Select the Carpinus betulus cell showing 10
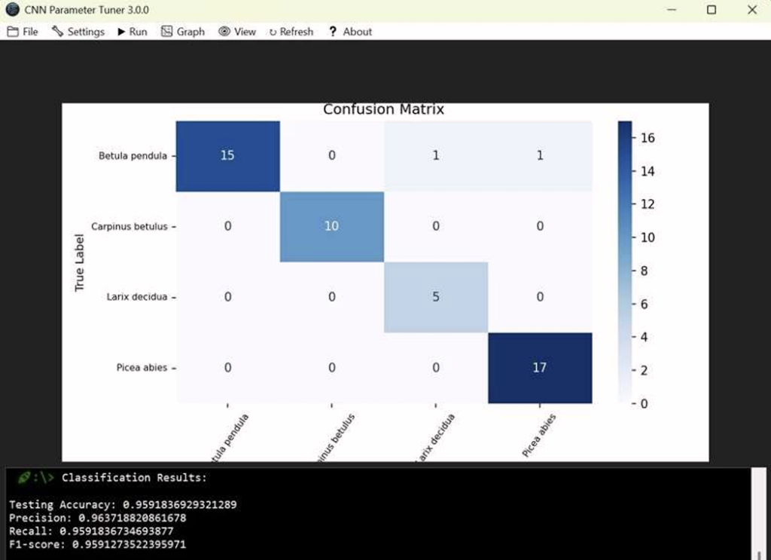 [x=331, y=226]
